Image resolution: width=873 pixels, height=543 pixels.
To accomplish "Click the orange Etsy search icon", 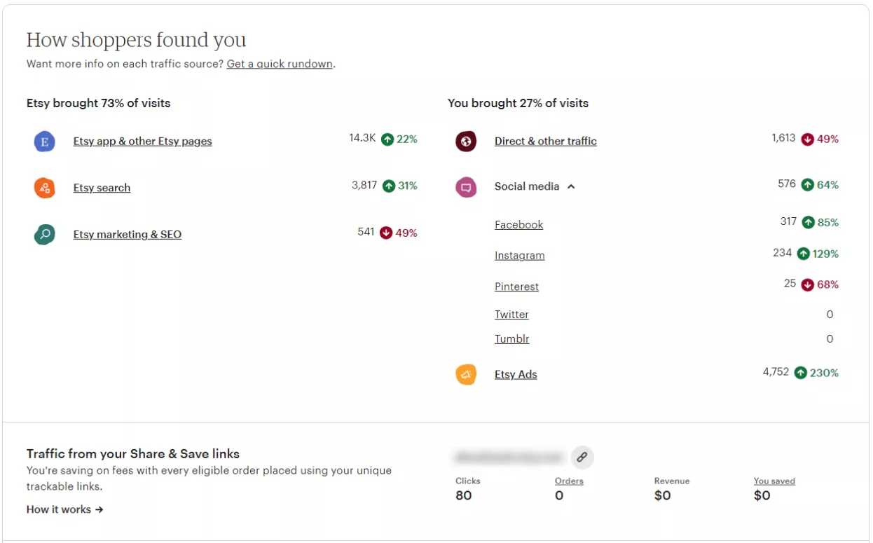I will point(45,188).
